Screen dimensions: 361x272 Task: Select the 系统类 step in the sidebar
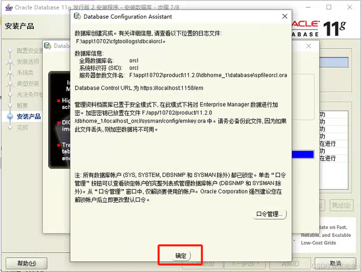(25, 73)
